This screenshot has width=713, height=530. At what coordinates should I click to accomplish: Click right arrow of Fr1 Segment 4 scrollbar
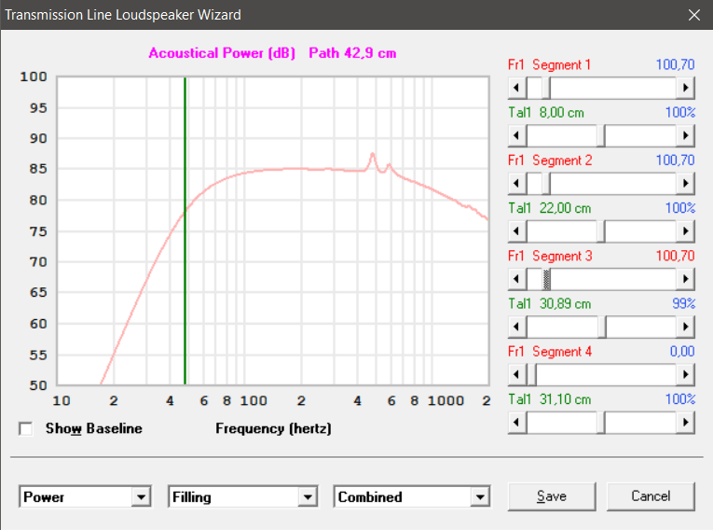pos(685,375)
